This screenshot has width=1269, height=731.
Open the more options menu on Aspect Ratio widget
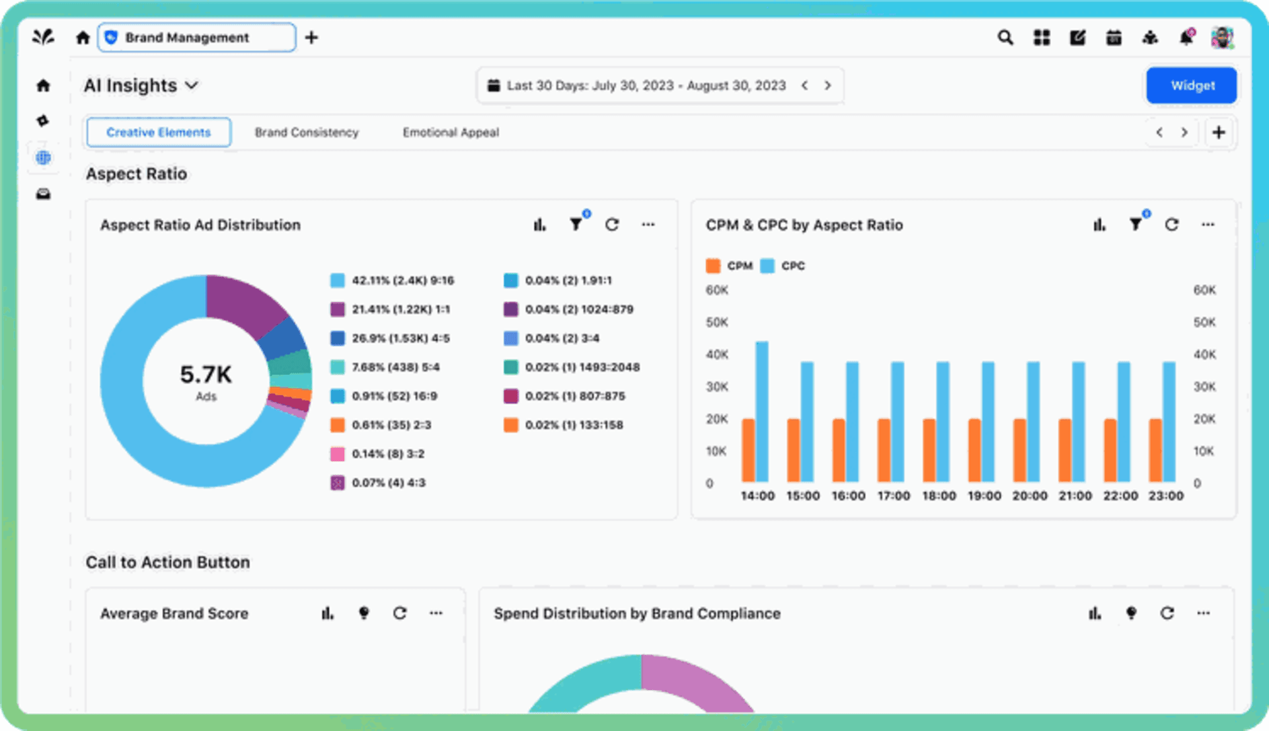pos(648,225)
